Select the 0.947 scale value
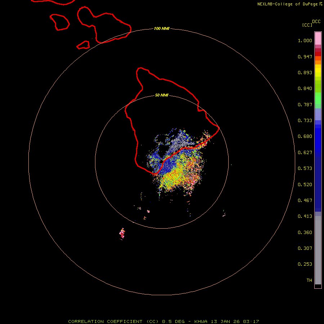 tap(305, 57)
